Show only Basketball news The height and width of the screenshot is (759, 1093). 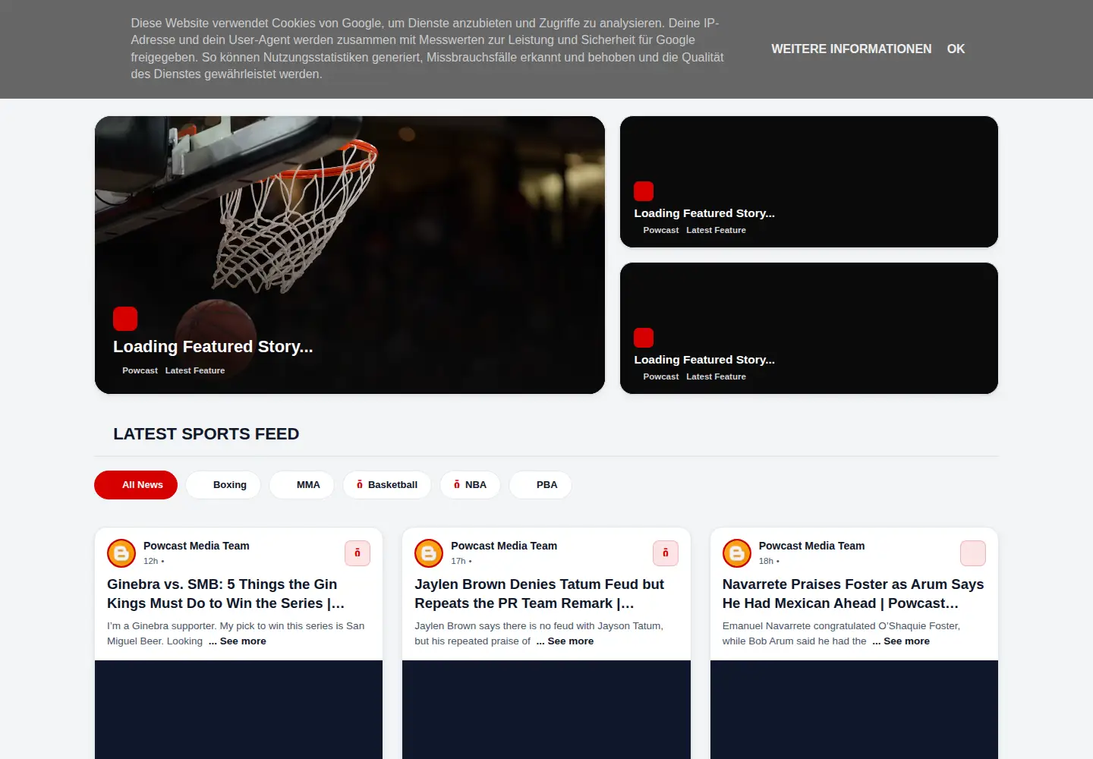[387, 485]
